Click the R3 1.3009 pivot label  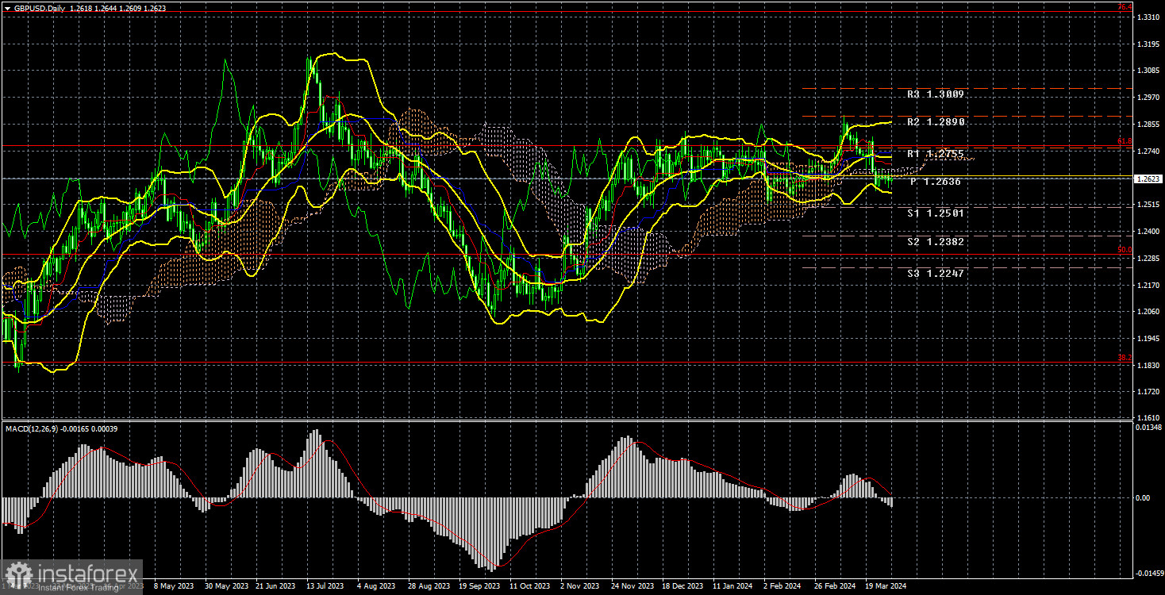click(936, 94)
